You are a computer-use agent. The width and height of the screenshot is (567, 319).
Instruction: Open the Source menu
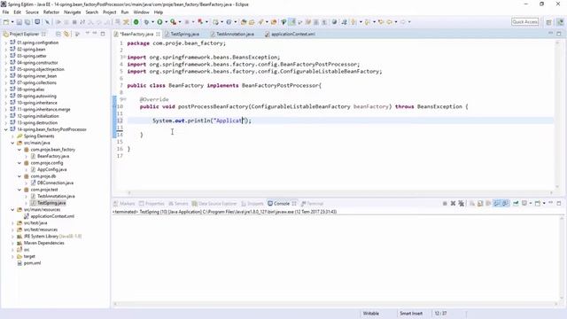click(x=32, y=12)
